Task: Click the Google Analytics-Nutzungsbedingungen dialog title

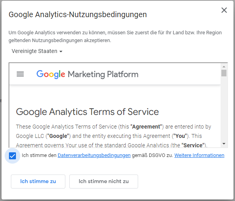Action: (78, 15)
